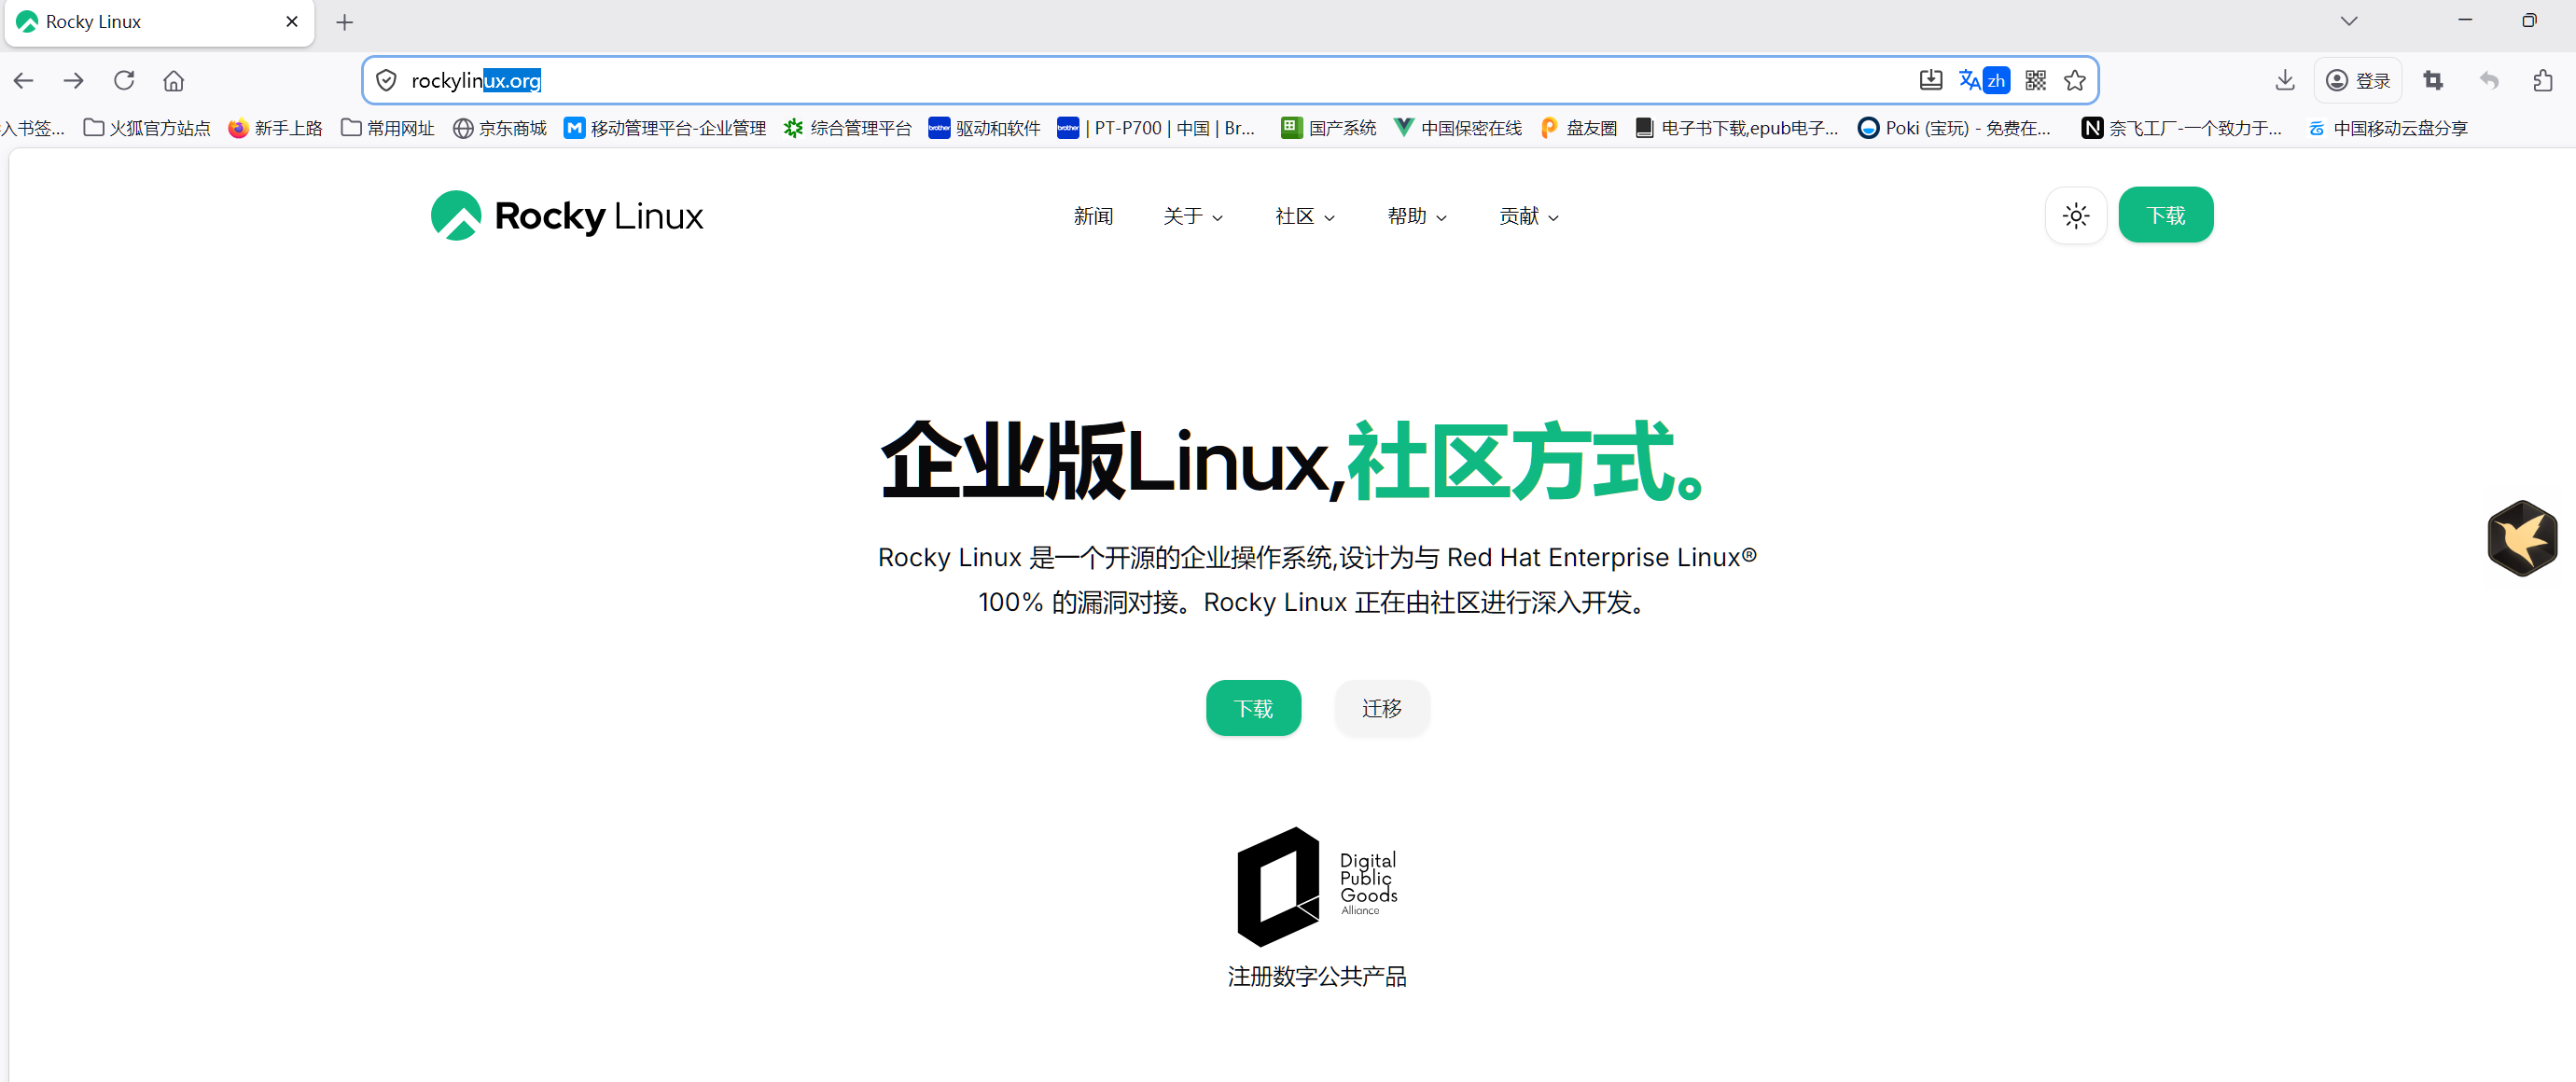
Task: Open the QR code generator icon
Action: (2035, 80)
